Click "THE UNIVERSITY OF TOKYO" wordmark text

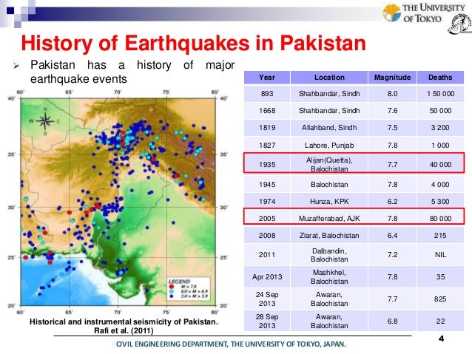pos(434,13)
